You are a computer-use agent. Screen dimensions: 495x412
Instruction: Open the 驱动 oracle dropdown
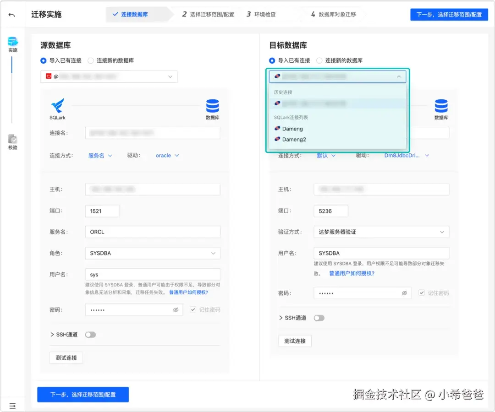pyautogui.click(x=167, y=156)
